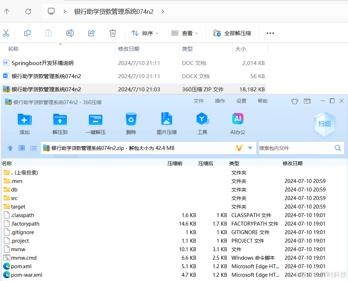The width and height of the screenshot is (348, 281).
Task: Delete using the Explorer trash icon
Action: pyautogui.click(x=113, y=33)
